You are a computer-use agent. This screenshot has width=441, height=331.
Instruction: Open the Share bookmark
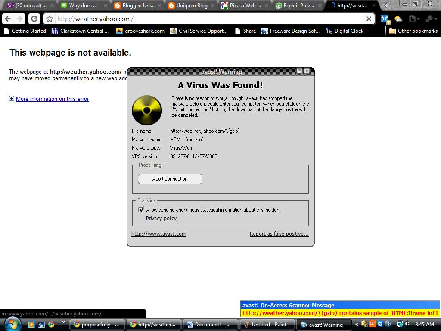coord(245,31)
